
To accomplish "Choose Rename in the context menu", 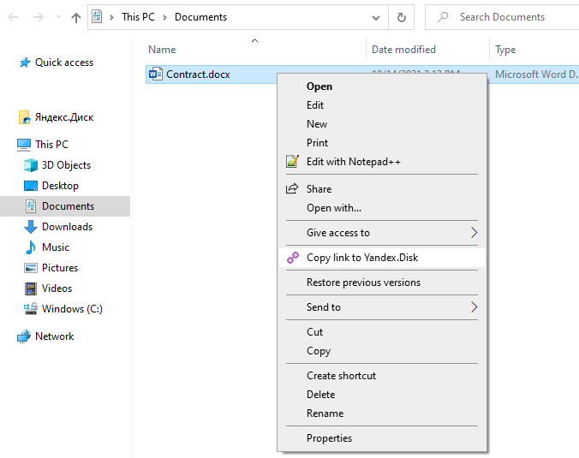I will 325,413.
